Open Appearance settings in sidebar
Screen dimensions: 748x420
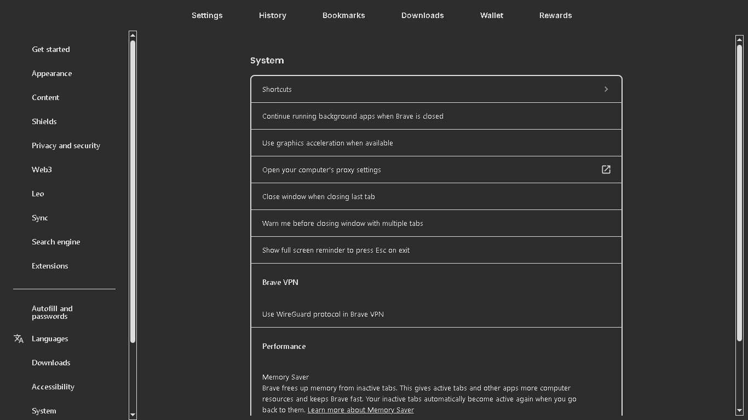click(52, 73)
